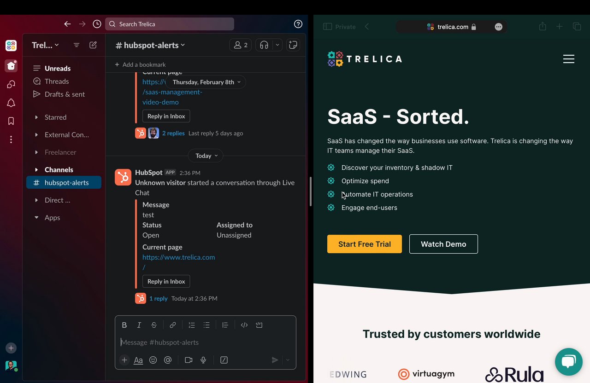Viewport: 590px width, 383px height.
Task: Expand the Channels section
Action: (36, 170)
